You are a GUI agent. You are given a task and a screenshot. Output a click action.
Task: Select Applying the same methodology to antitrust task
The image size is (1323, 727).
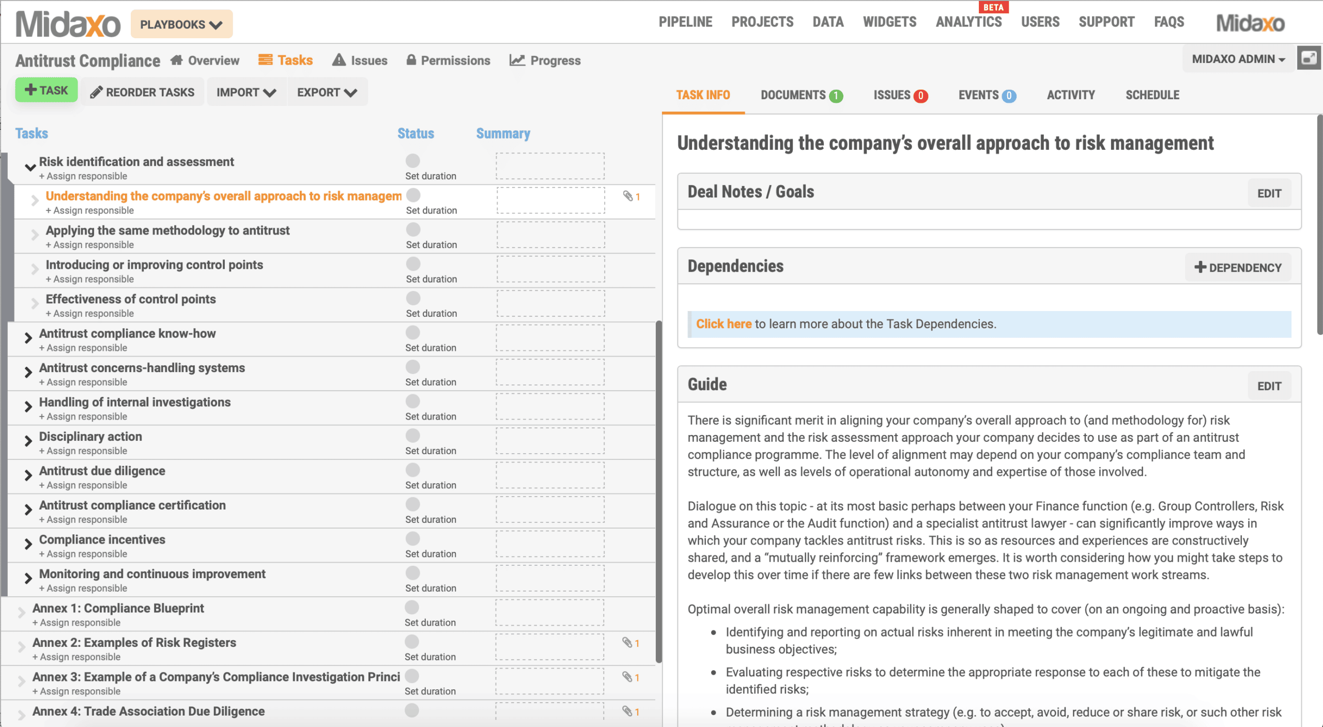167,230
